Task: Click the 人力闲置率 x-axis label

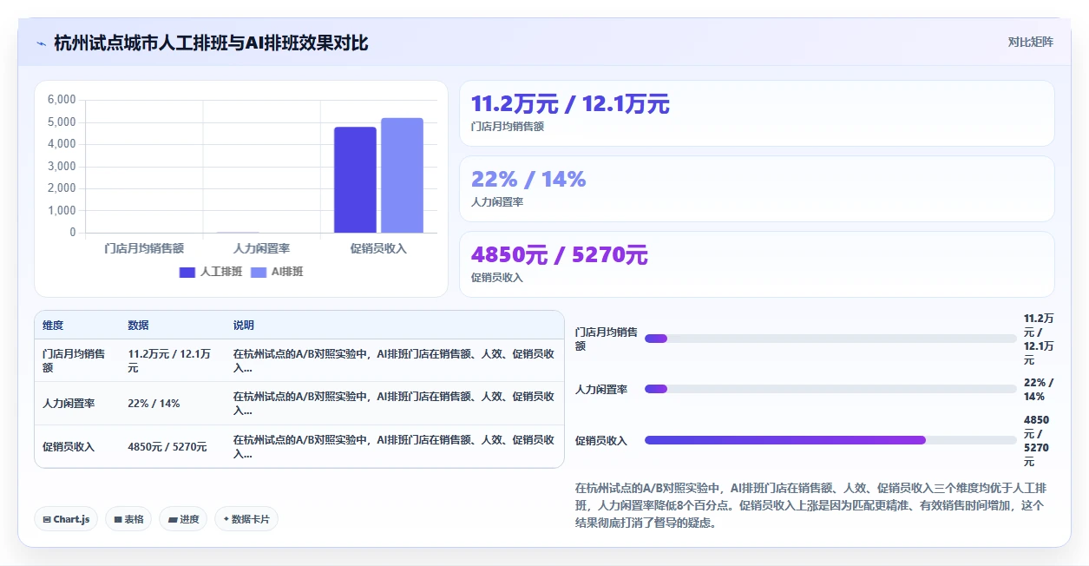Action: (x=261, y=248)
